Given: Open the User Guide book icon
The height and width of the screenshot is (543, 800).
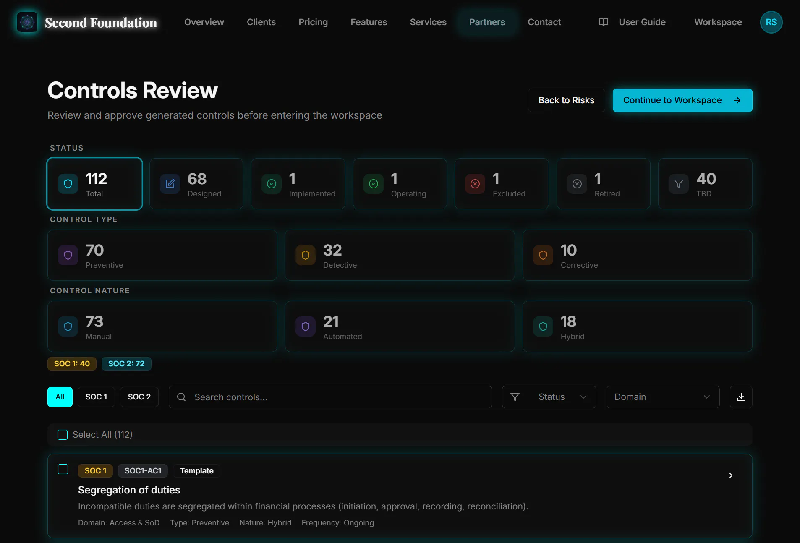Looking at the screenshot, I should click(604, 22).
